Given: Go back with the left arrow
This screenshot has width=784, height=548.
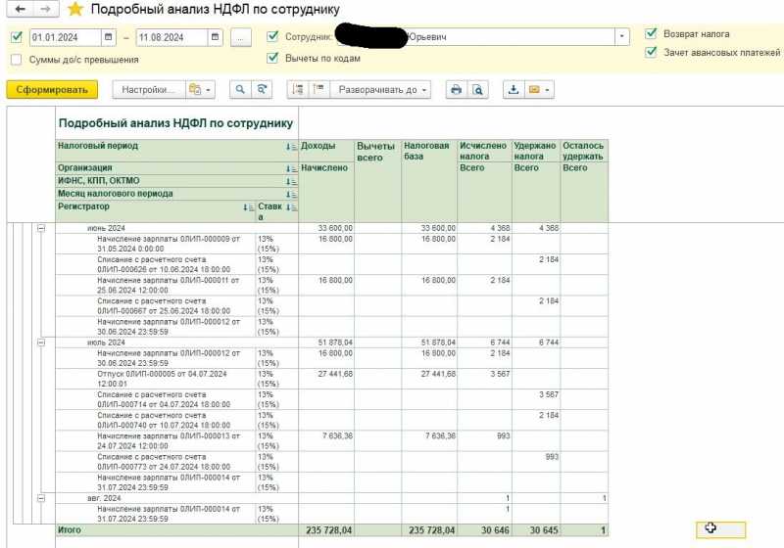Looking at the screenshot, I should click(21, 9).
